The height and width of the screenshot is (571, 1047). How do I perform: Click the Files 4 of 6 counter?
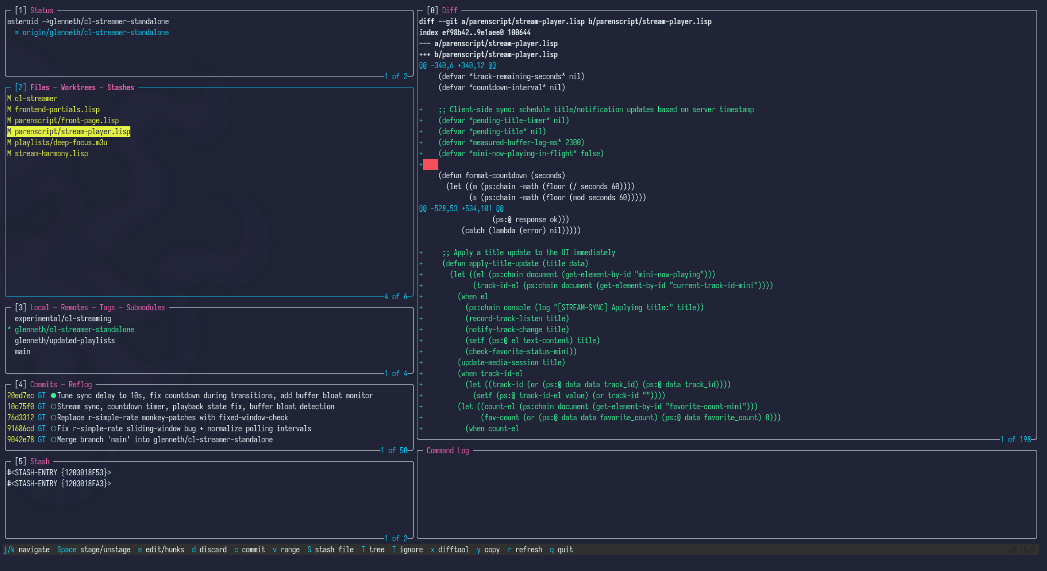[396, 297]
